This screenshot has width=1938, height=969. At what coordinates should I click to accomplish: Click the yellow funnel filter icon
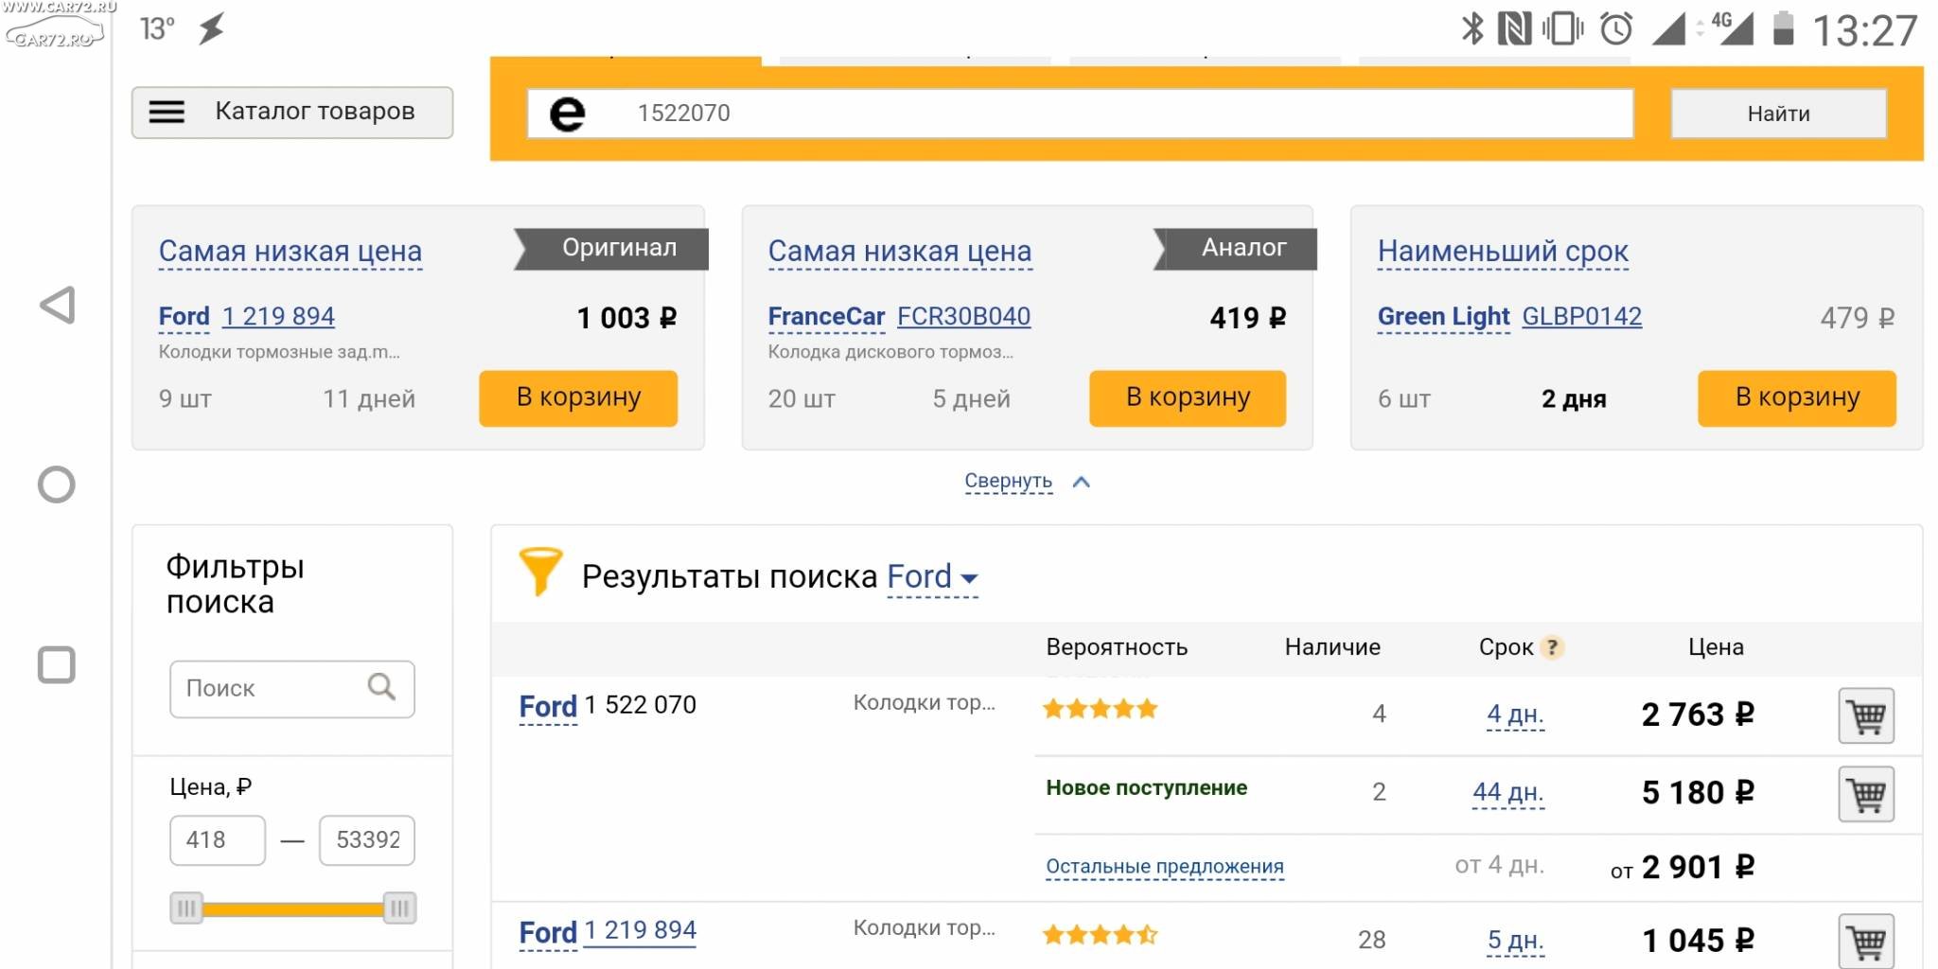point(540,571)
